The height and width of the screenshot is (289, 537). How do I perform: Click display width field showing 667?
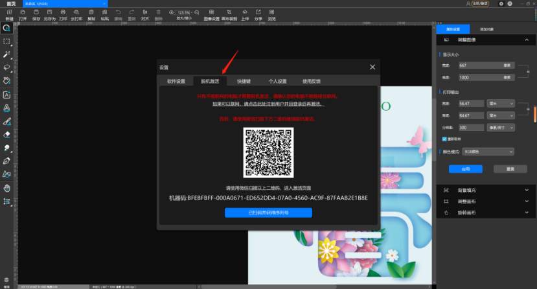point(486,65)
